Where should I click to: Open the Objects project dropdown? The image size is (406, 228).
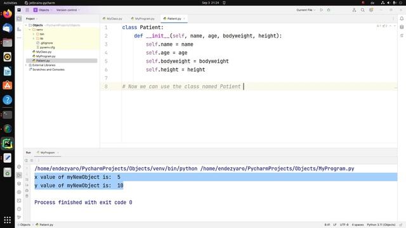(43, 10)
